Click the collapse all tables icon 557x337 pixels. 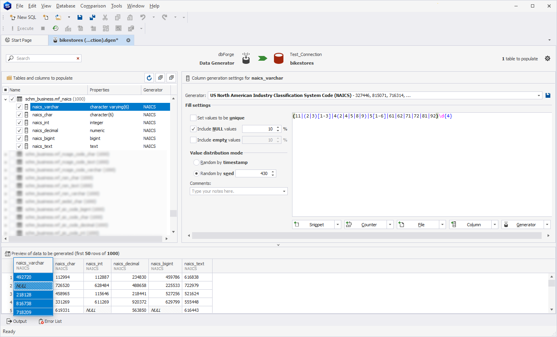coord(171,78)
